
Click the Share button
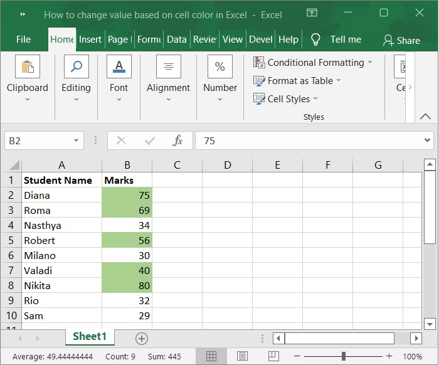[x=401, y=40]
